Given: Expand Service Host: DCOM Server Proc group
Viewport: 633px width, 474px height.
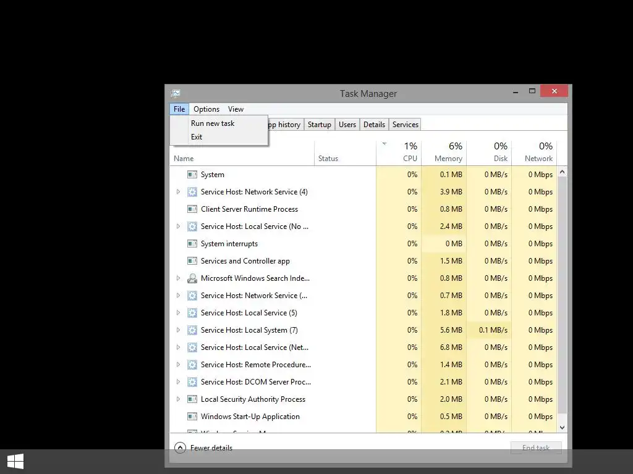Looking at the screenshot, I should click(178, 382).
